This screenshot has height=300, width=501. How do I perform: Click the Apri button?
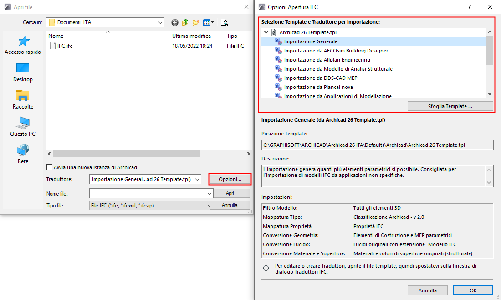click(x=232, y=193)
